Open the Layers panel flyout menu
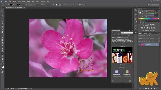 159,33
